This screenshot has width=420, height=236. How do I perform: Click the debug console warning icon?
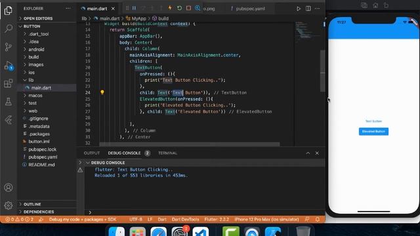(x=80, y=170)
